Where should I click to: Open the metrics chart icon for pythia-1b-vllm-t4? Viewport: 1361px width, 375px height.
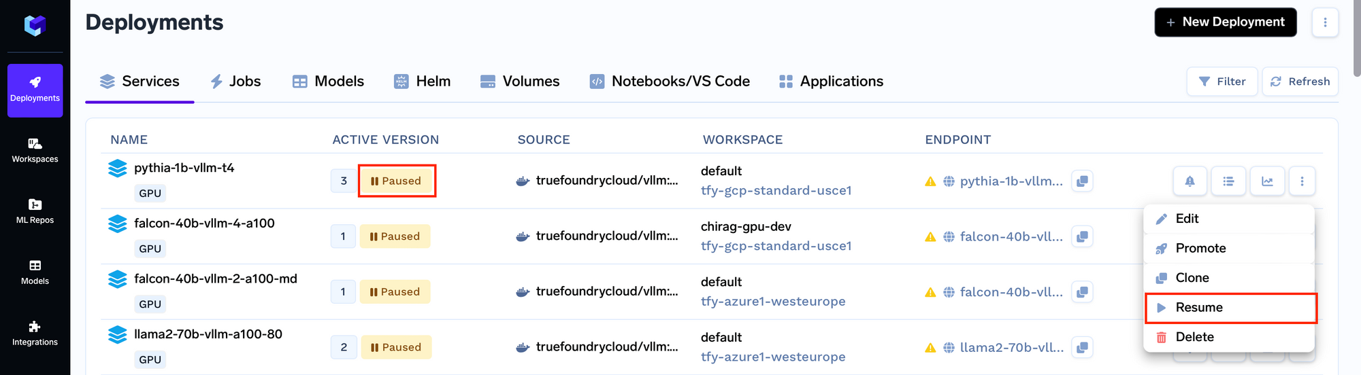point(1267,181)
